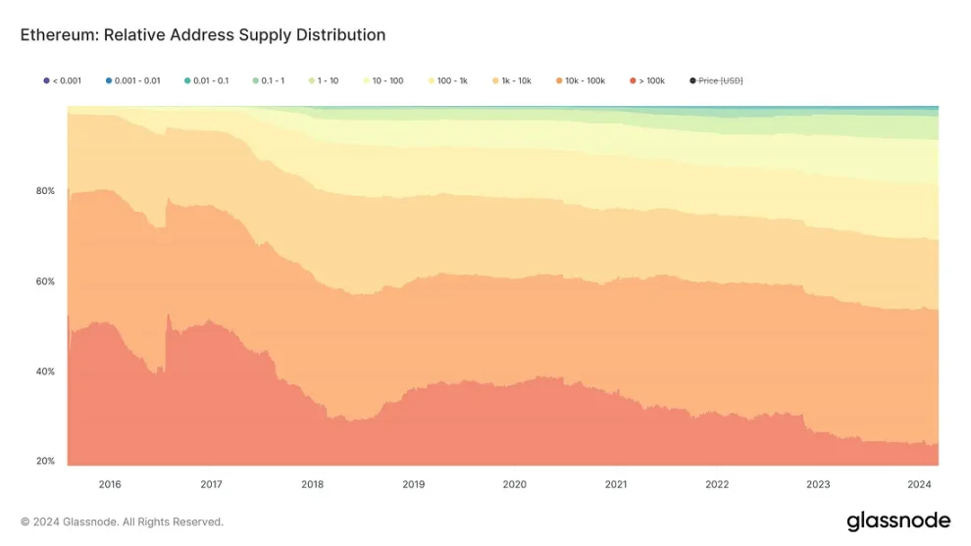Toggle the '10k - 100k' legend series
This screenshot has width=971, height=546.
[x=581, y=81]
